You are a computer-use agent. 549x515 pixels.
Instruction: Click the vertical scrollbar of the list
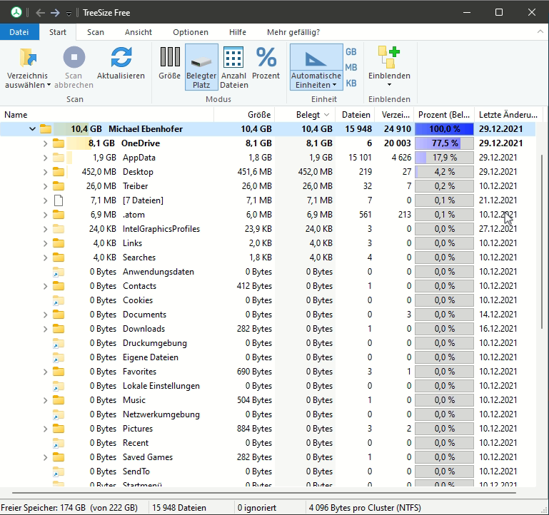click(542, 241)
